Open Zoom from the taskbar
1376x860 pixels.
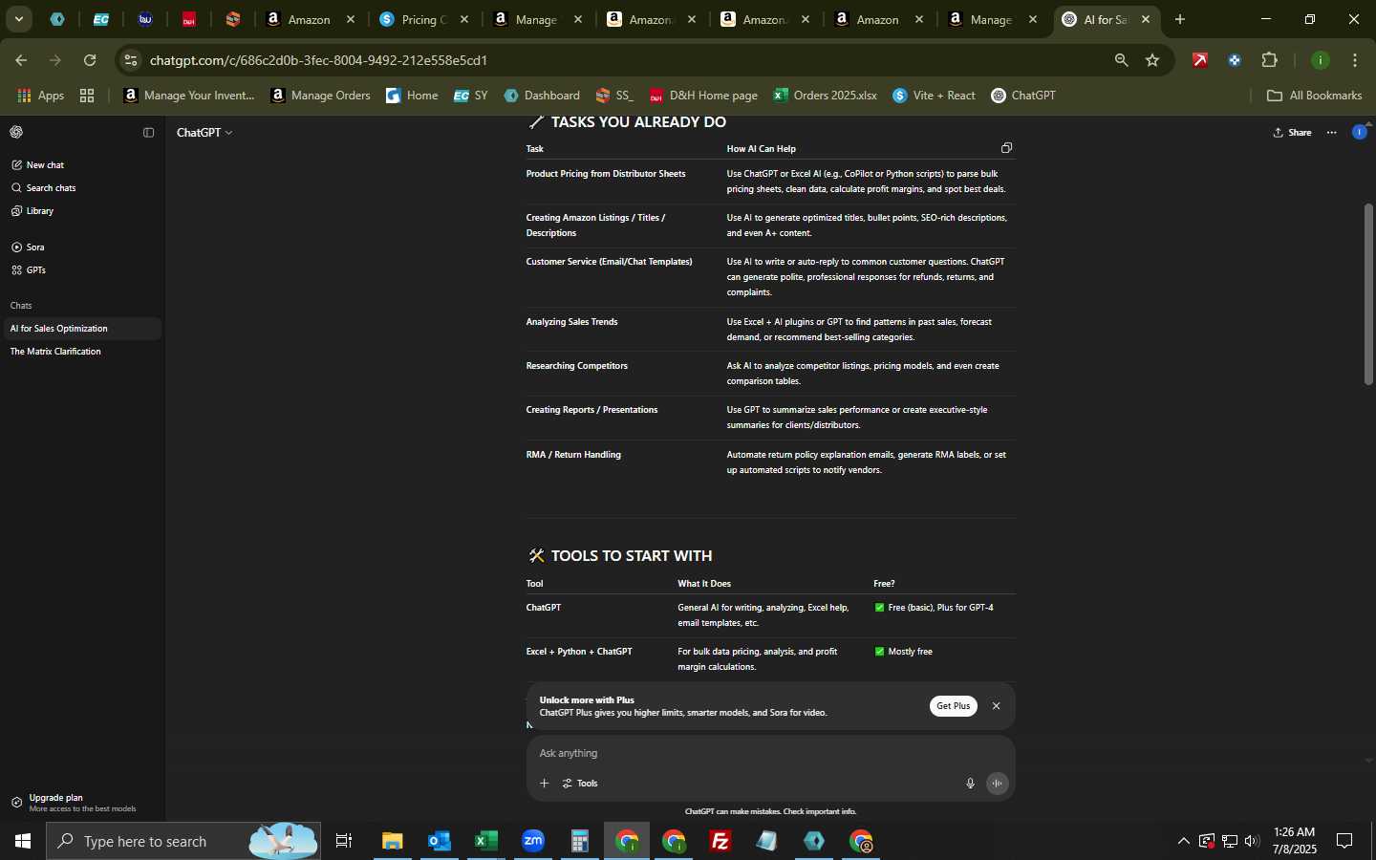[533, 841]
